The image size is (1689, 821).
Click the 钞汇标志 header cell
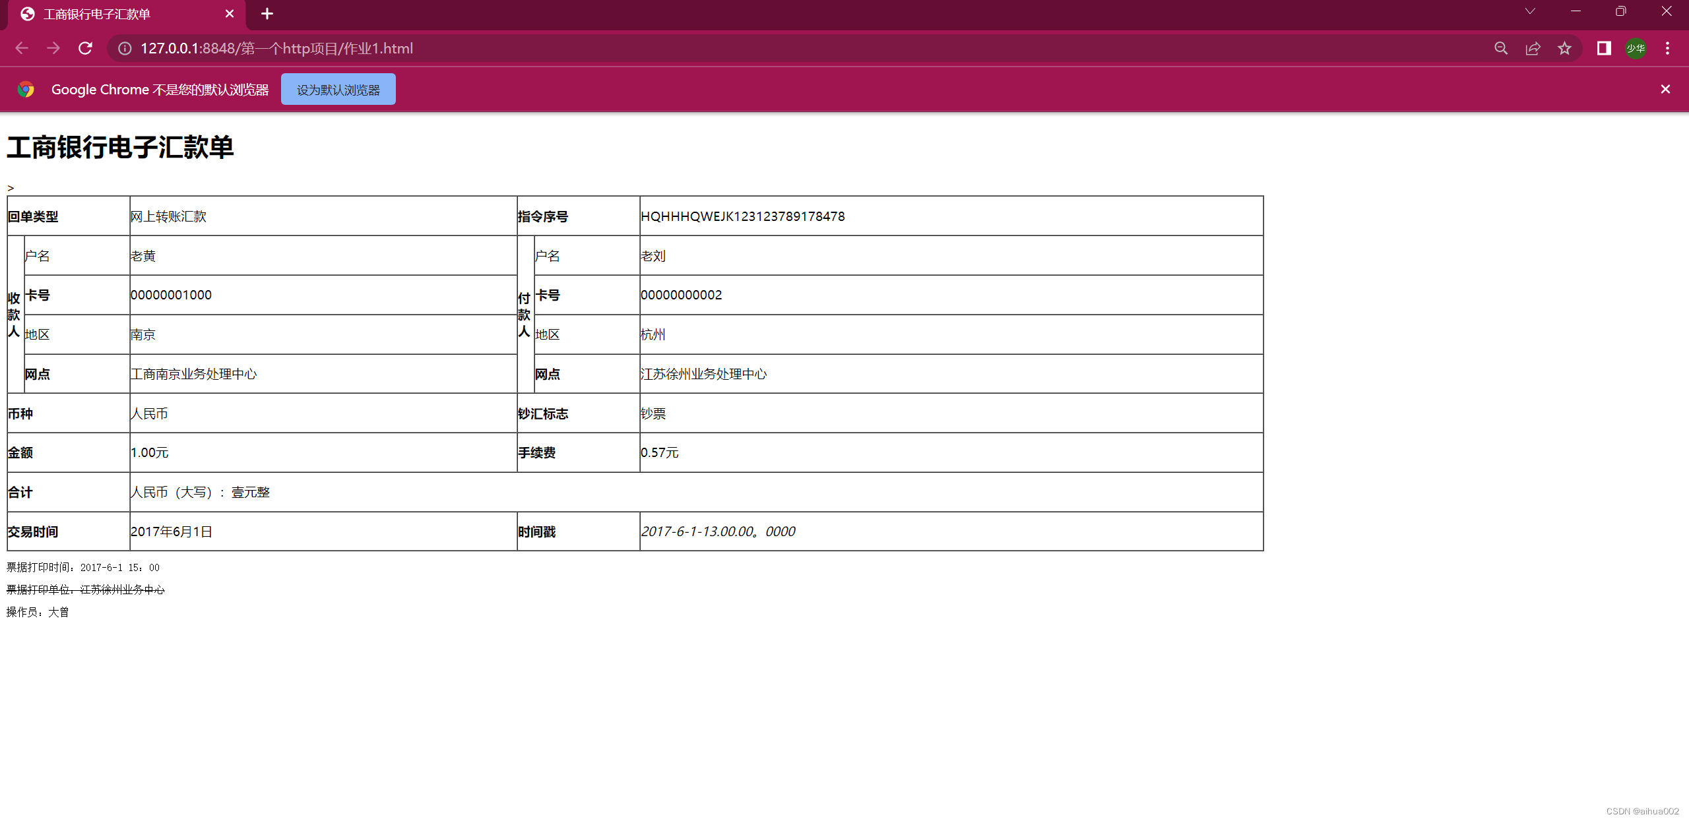coord(579,413)
